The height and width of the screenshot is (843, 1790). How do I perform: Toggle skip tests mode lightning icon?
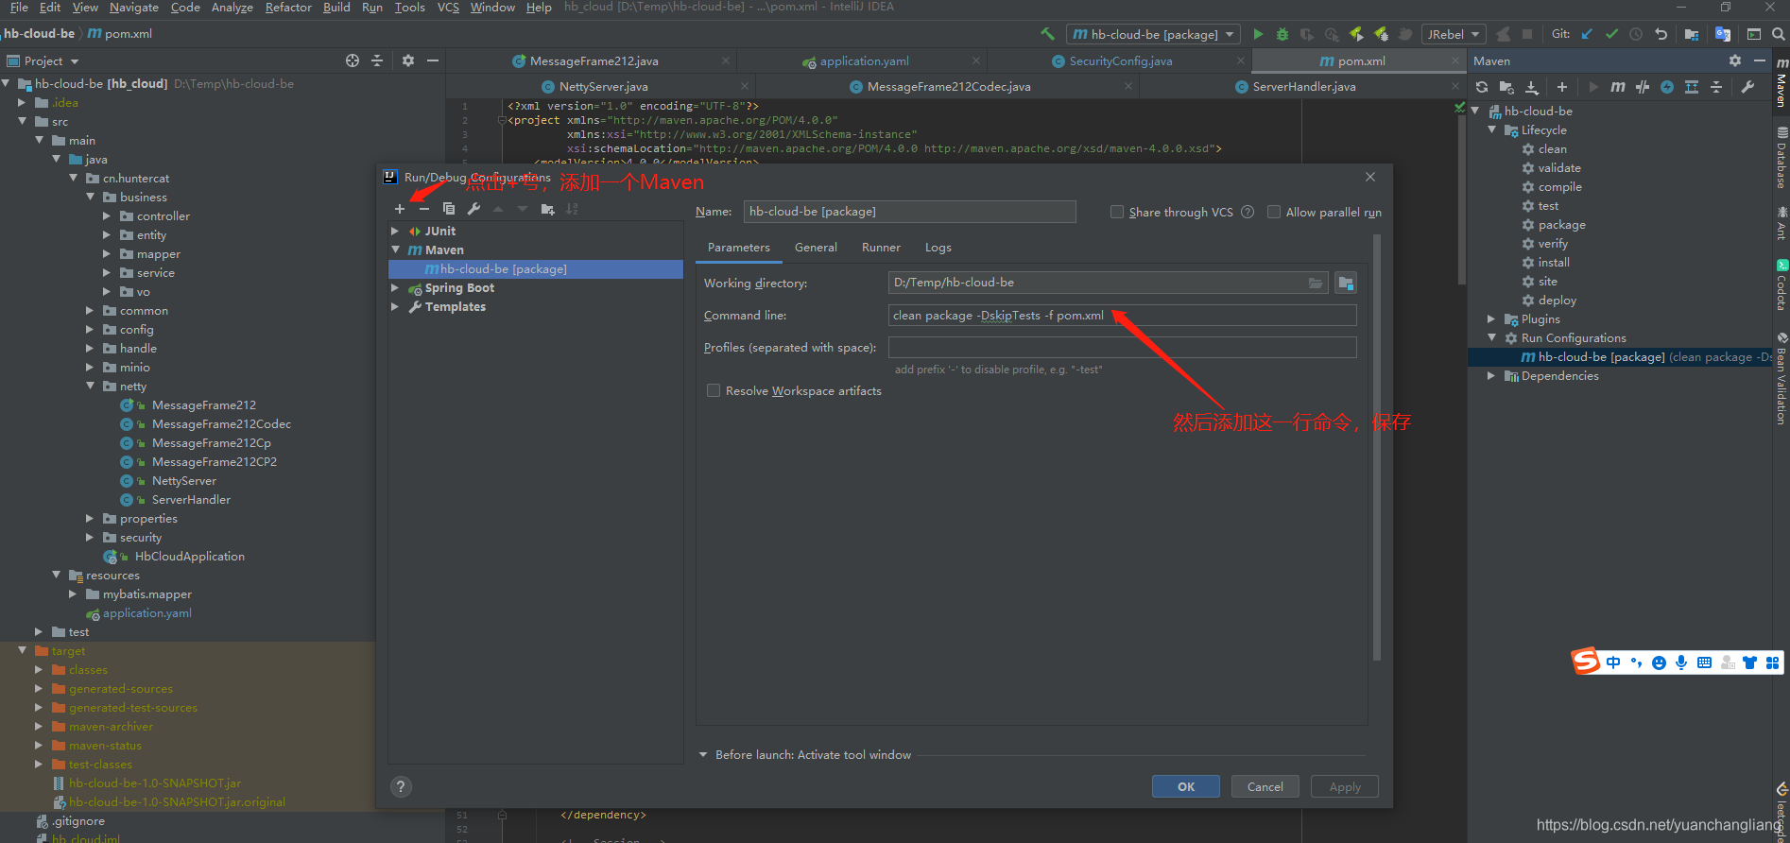(1667, 87)
